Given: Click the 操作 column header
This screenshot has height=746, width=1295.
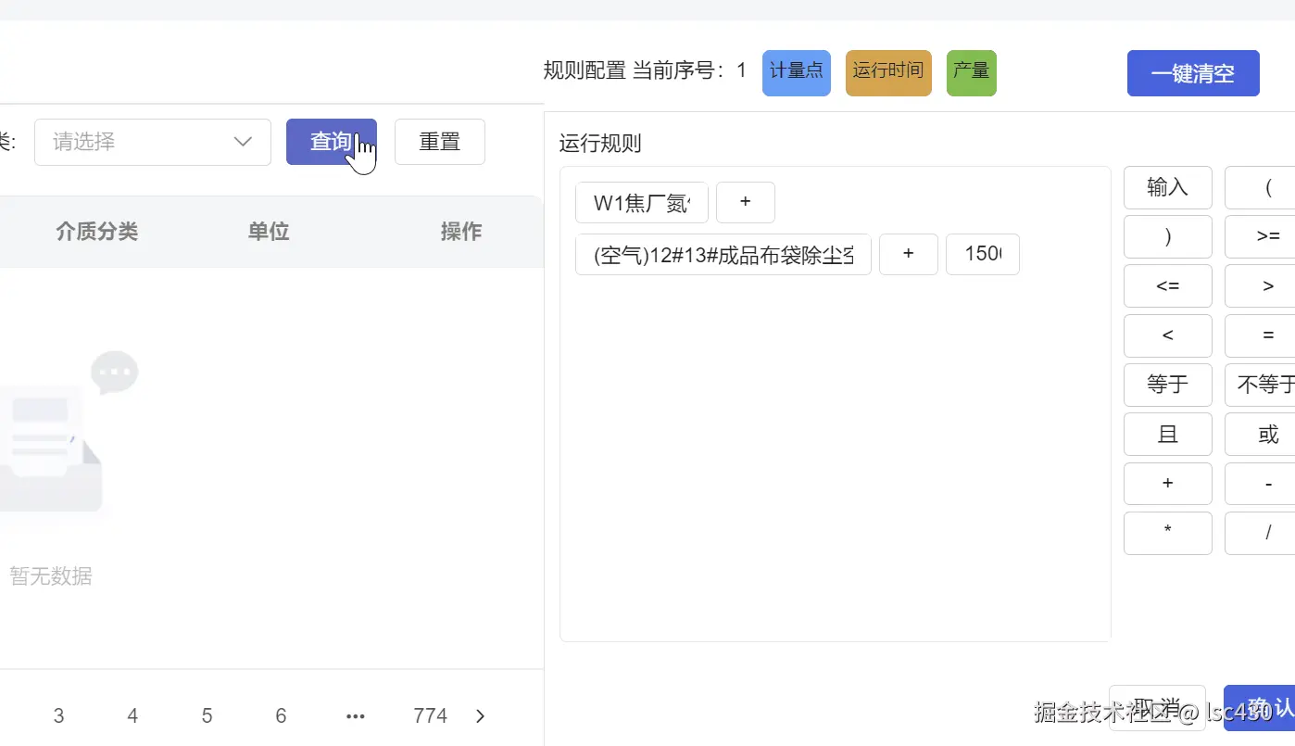Looking at the screenshot, I should coord(461,232).
